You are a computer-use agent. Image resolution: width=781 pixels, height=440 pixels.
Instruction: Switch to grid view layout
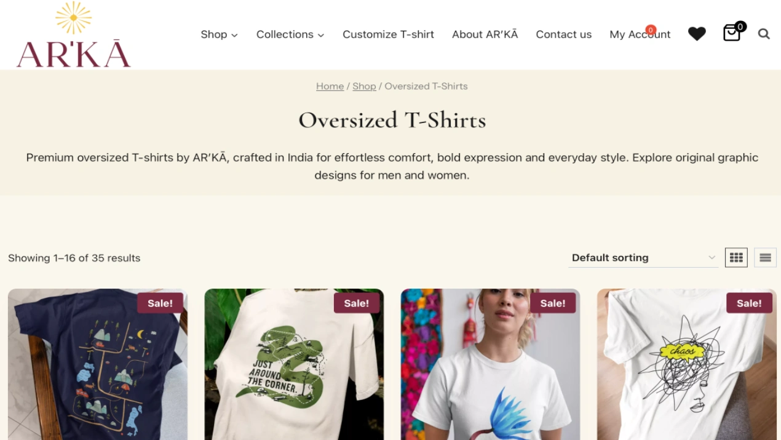coord(736,257)
